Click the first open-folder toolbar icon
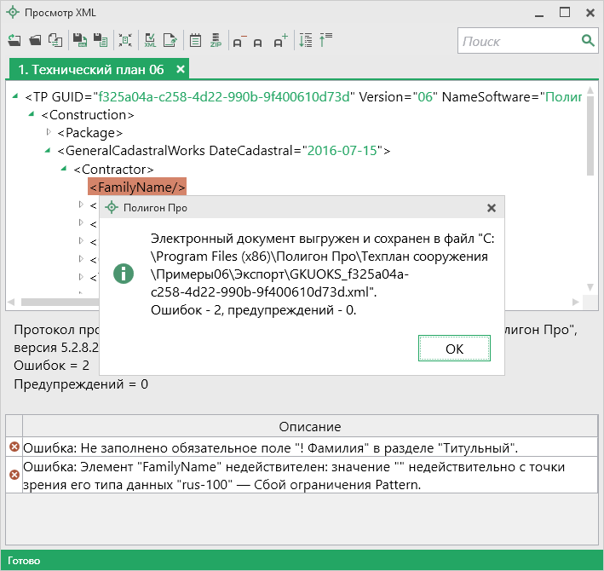 click(x=14, y=40)
